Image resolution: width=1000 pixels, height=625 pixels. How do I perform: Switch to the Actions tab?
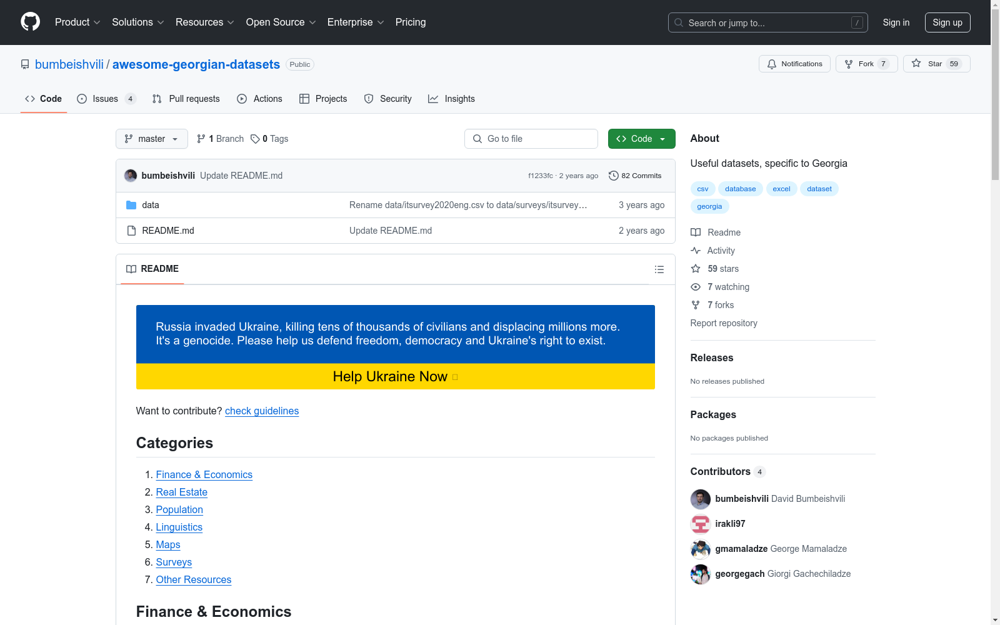[259, 99]
